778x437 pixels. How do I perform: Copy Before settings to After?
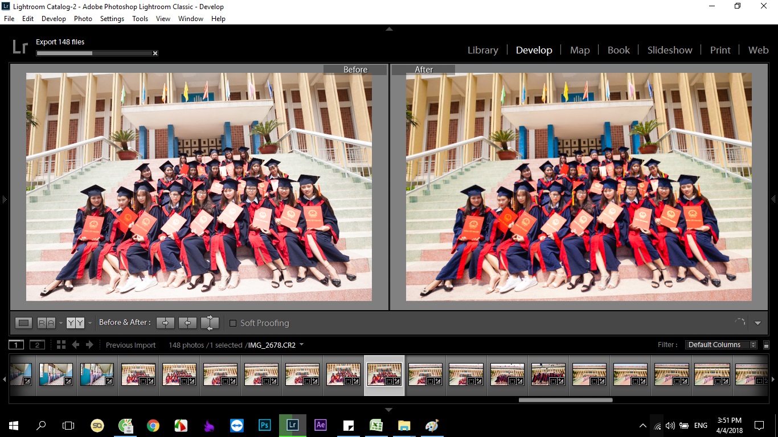tap(165, 323)
